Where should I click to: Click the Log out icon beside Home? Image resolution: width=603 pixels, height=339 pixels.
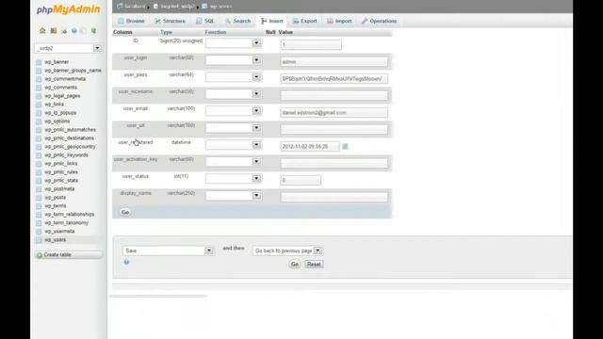coord(54,31)
